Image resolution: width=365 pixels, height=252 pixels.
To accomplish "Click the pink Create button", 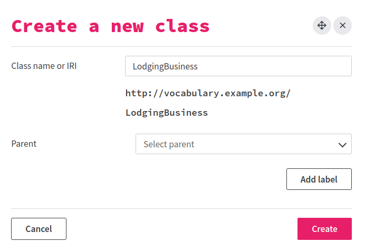I will click(x=324, y=229).
